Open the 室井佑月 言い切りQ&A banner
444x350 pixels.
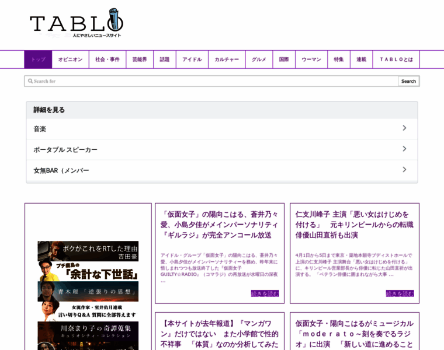tap(88, 311)
